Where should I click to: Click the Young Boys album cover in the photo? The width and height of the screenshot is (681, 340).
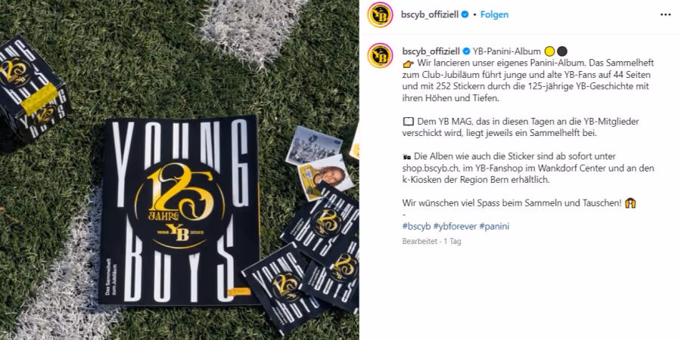coord(180,210)
